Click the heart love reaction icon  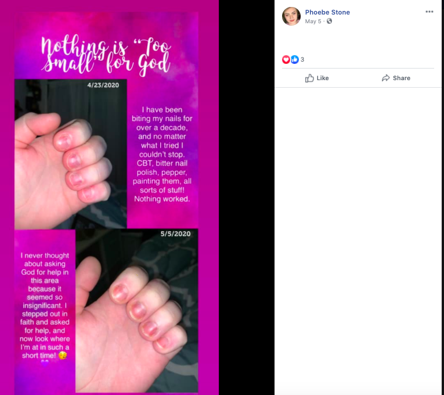pyautogui.click(x=286, y=59)
